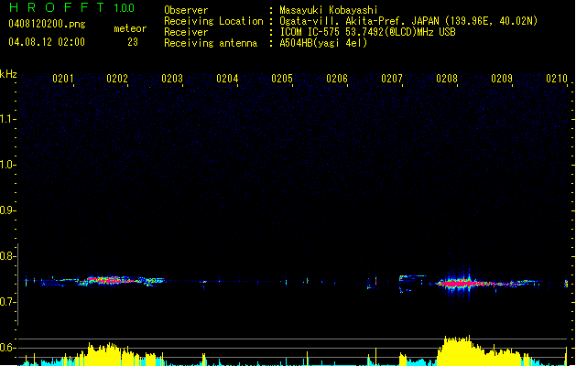Click the bracket-shaped echo after 0207

(x=411, y=284)
